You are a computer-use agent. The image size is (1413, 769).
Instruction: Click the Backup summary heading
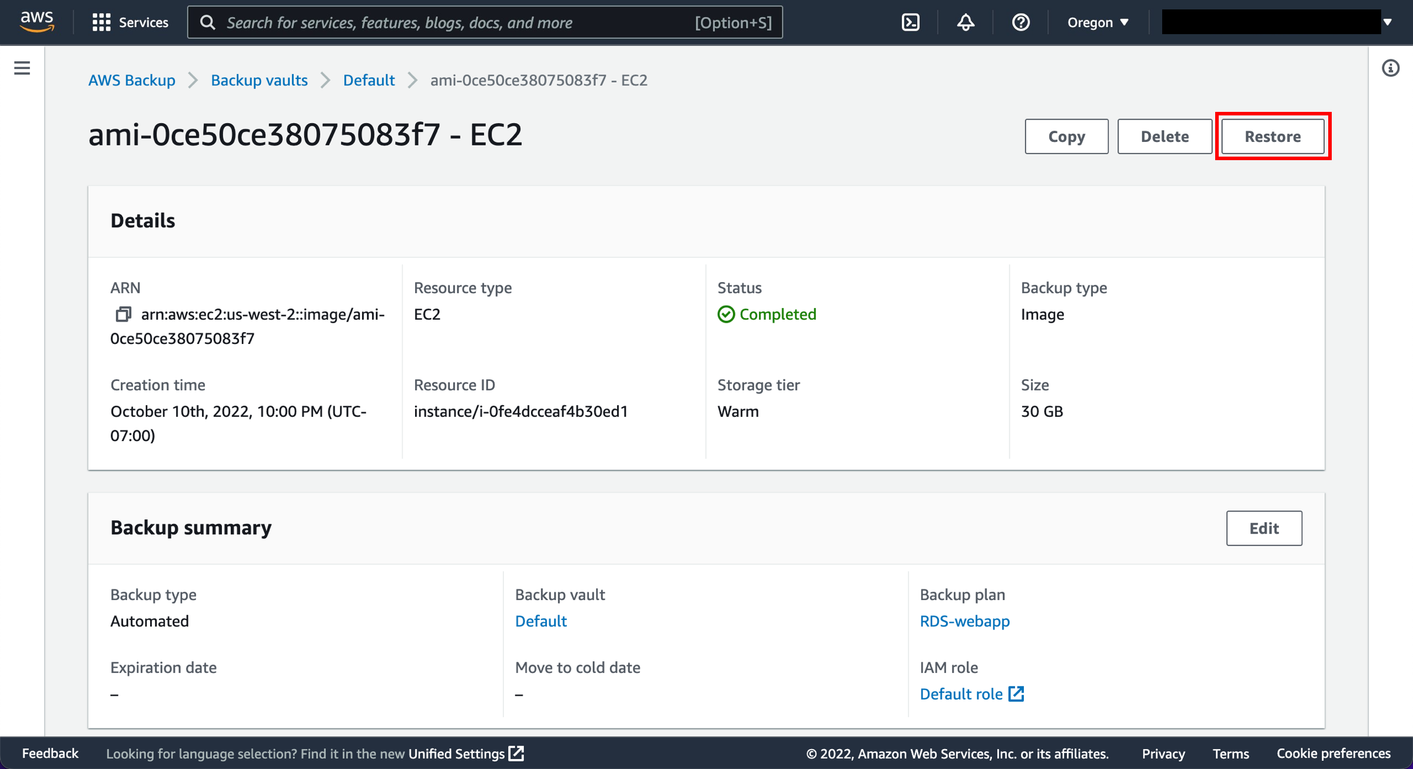coord(191,528)
